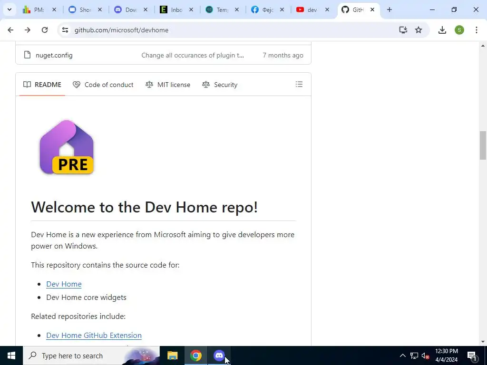Select the README tab

pyautogui.click(x=42, y=85)
